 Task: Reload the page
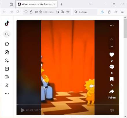(x=18, y=12)
